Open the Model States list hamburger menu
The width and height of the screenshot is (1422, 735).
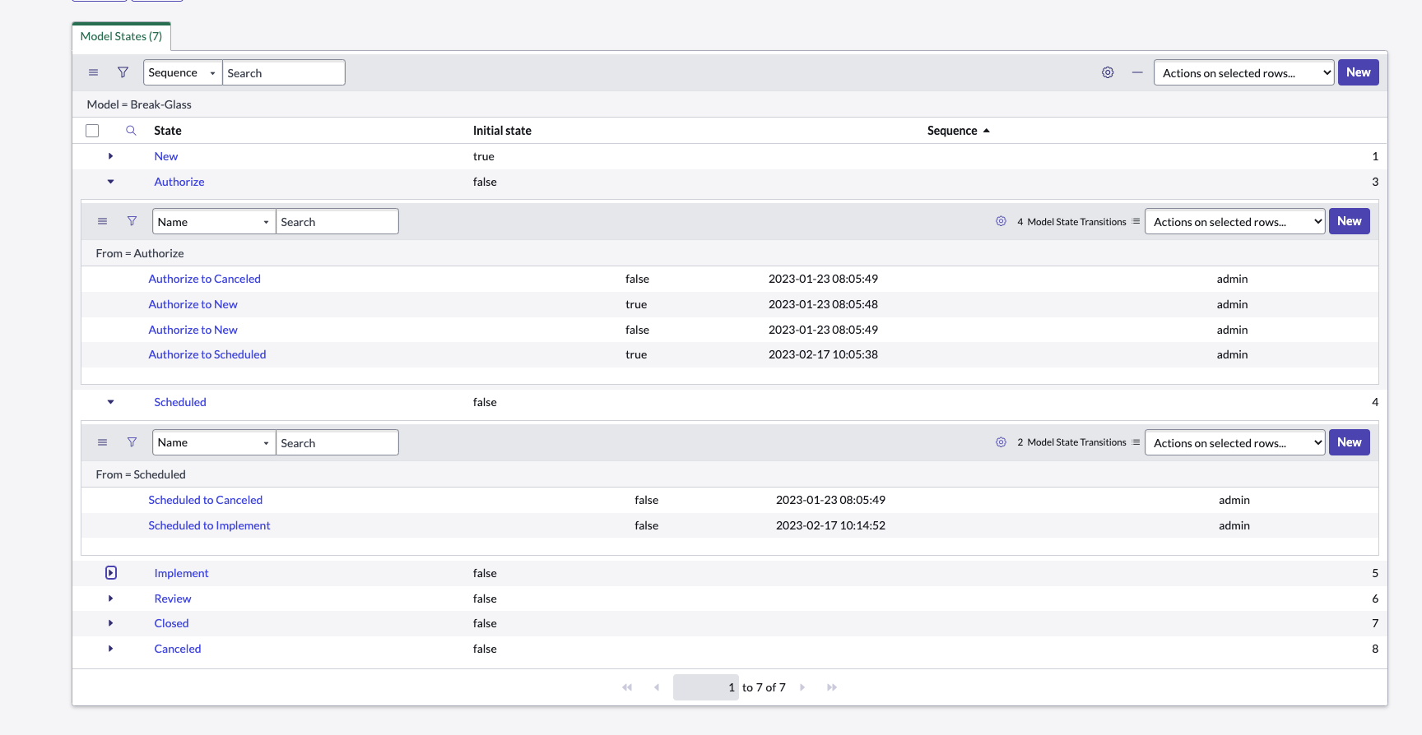click(93, 72)
